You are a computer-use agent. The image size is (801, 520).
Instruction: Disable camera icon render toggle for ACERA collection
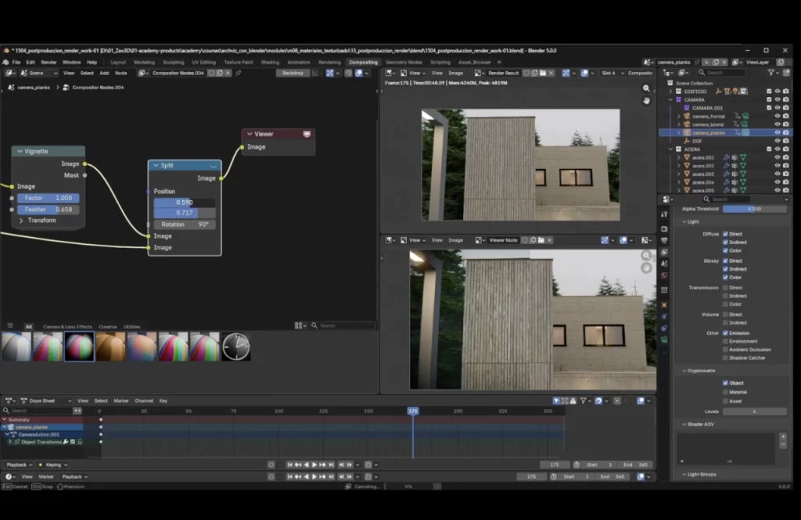point(786,148)
